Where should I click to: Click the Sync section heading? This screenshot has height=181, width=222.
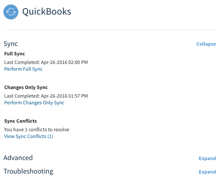pyautogui.click(x=10, y=44)
